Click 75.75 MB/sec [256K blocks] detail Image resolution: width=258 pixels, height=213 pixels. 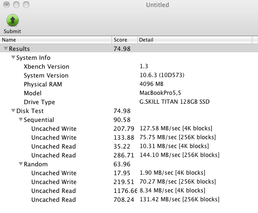(x=178, y=137)
